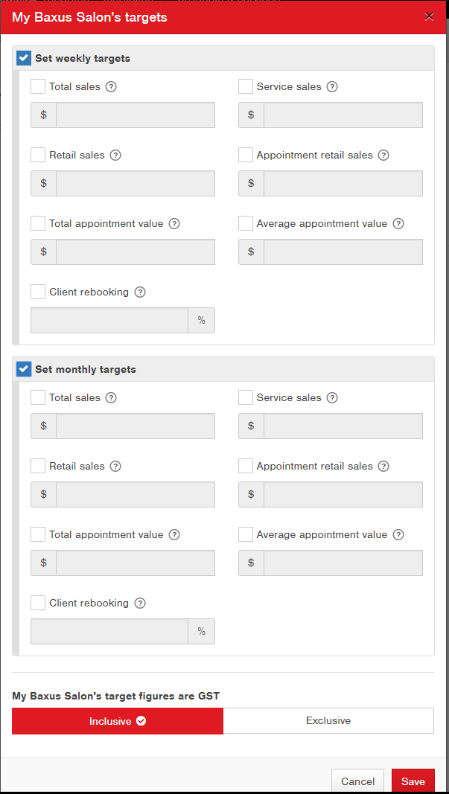Check weekly Average appointment value checkbox
Screen dimensions: 449x794
[x=246, y=222]
